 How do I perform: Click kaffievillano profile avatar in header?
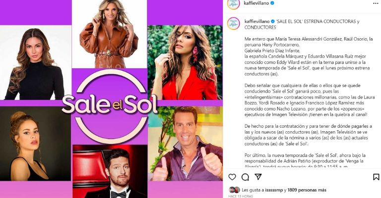tap(234, 4)
